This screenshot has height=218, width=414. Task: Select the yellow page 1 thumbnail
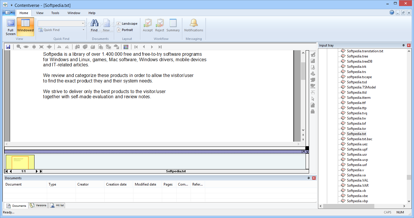pyautogui.click(x=20, y=162)
